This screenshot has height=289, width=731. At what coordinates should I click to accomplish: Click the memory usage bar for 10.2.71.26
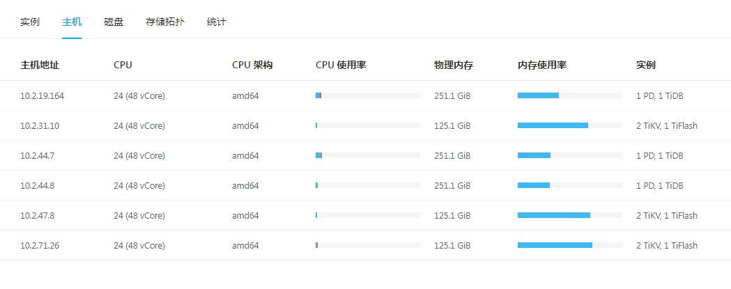(x=569, y=245)
